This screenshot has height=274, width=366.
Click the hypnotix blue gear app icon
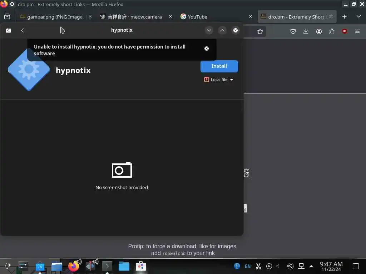click(x=29, y=70)
